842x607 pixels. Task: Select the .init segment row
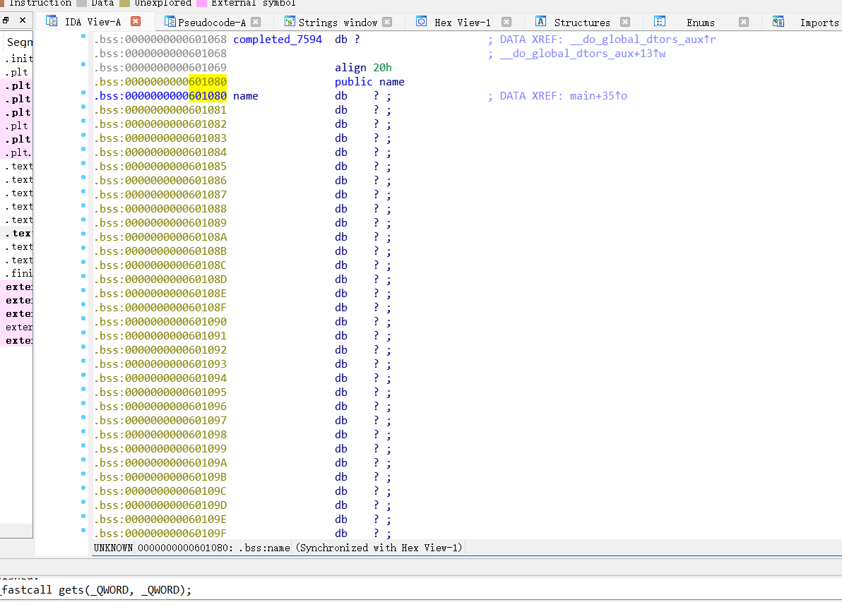(x=17, y=59)
